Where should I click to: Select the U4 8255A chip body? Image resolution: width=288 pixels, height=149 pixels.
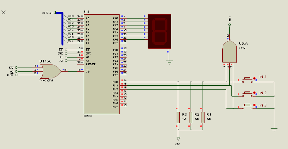[x=102, y=64]
